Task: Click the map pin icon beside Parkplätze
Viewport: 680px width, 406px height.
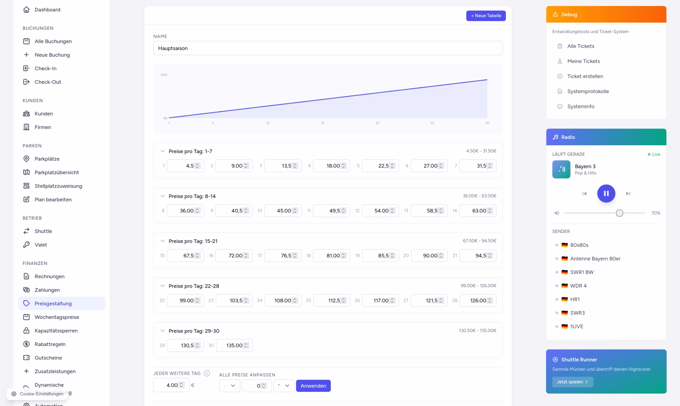Action: [x=26, y=159]
